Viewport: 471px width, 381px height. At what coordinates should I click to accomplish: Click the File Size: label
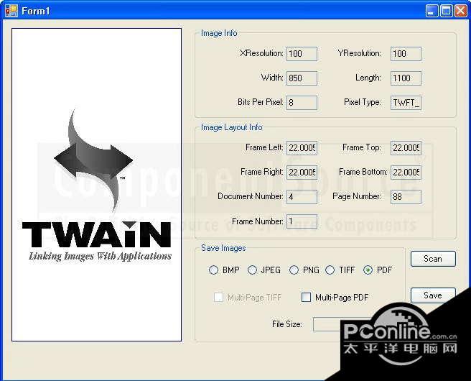pos(287,324)
